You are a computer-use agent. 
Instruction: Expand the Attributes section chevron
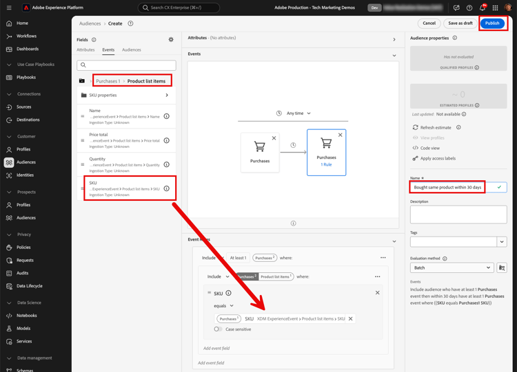coord(394,39)
